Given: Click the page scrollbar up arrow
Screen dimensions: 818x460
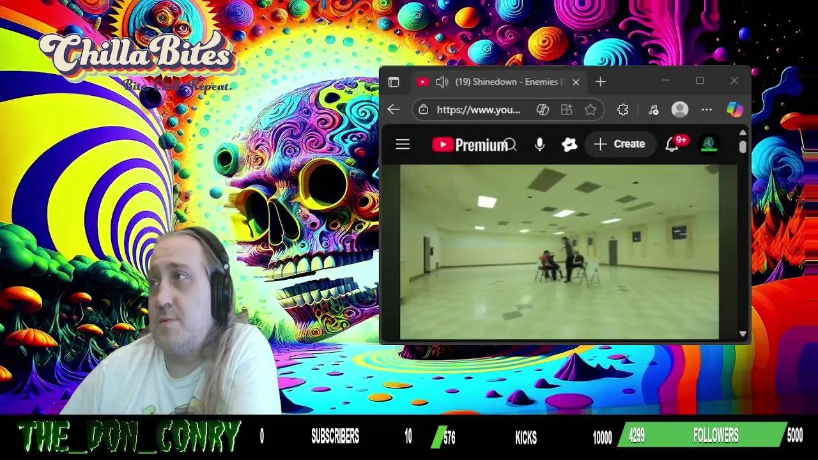Looking at the screenshot, I should pos(743,133).
